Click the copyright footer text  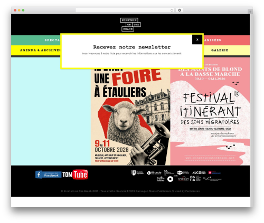point(130,191)
